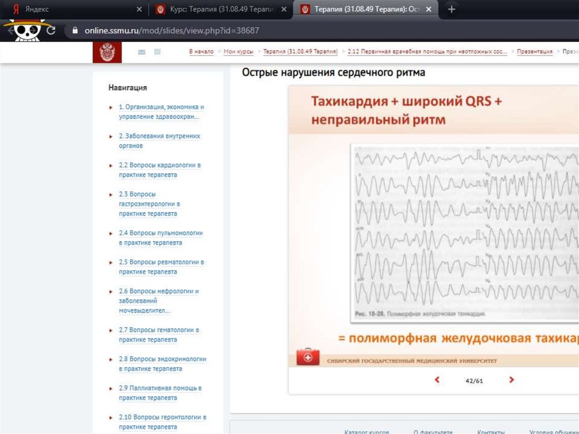Click the slide counter 42/61
Image resolution: width=579 pixels, height=434 pixels.
pos(474,381)
